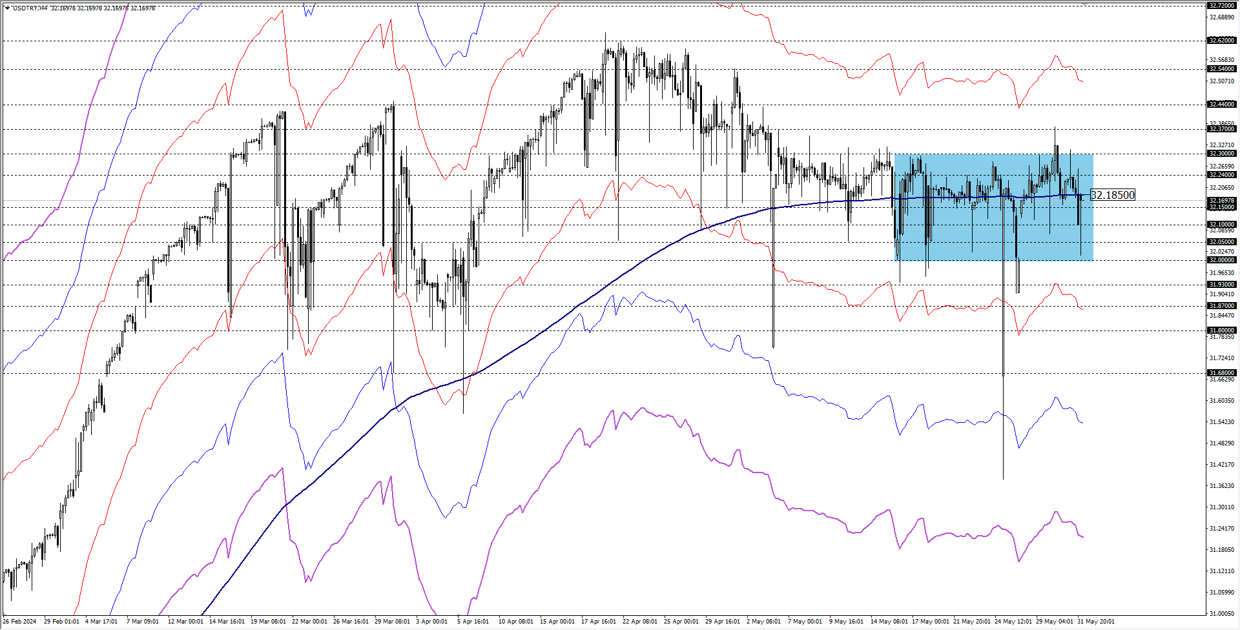Click the 31.87000 level price tag
Viewport: 1240px width, 630px height.
(1222, 306)
